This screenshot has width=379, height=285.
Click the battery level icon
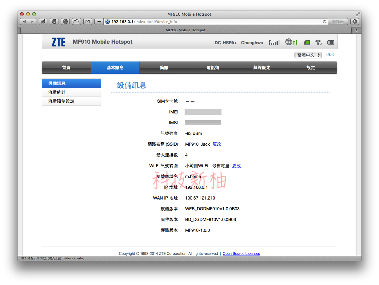[x=330, y=42]
